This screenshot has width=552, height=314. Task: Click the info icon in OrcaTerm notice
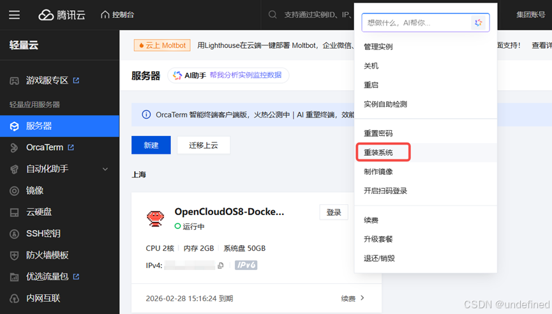(146, 115)
